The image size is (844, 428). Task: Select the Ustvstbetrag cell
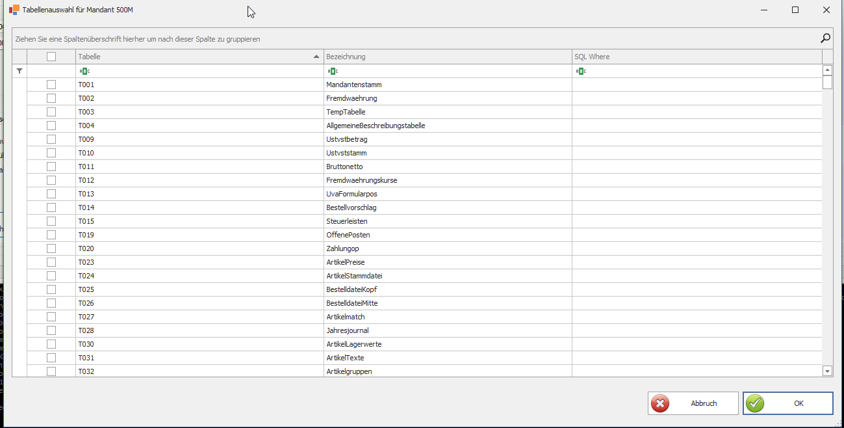point(448,139)
